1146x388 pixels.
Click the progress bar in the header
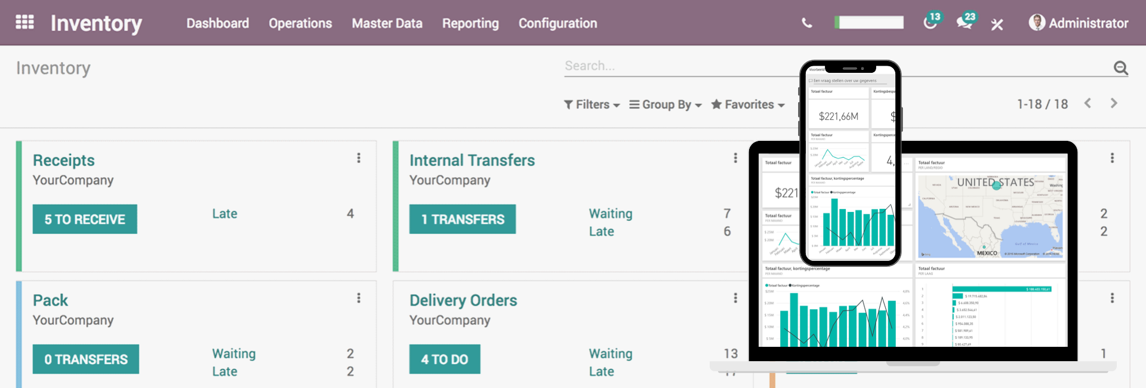(x=869, y=23)
